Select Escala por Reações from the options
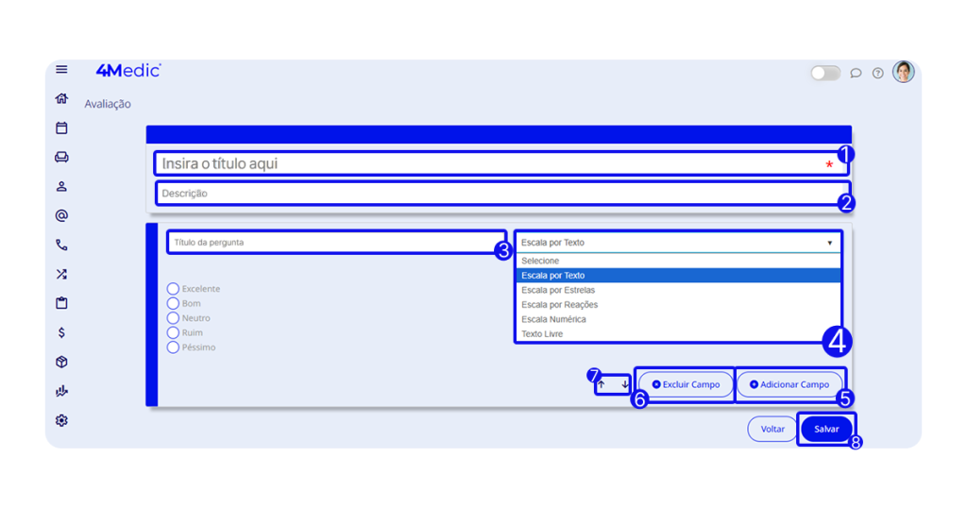Screen dimensions: 967x508 pyautogui.click(x=559, y=305)
